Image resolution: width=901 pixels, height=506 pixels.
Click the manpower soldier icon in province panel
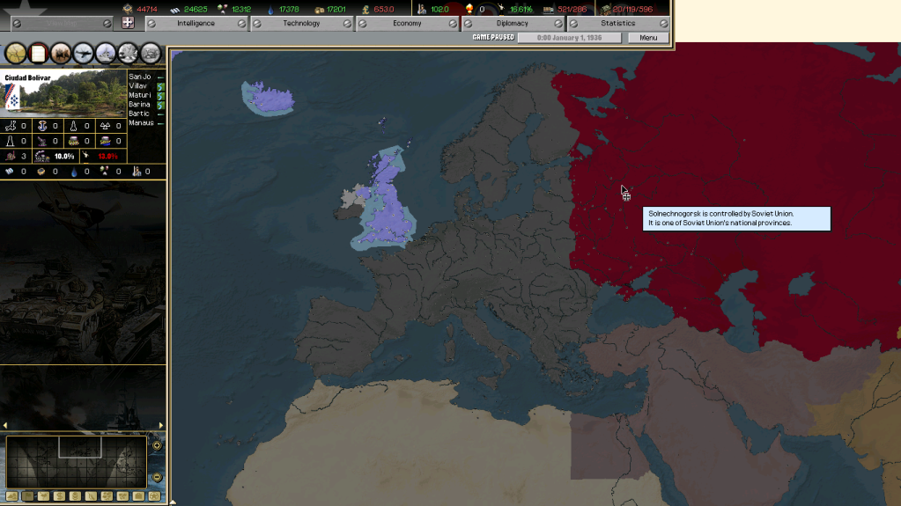click(x=137, y=171)
